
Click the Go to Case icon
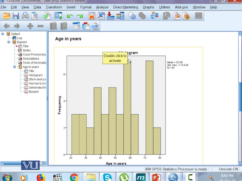pos(101,16)
